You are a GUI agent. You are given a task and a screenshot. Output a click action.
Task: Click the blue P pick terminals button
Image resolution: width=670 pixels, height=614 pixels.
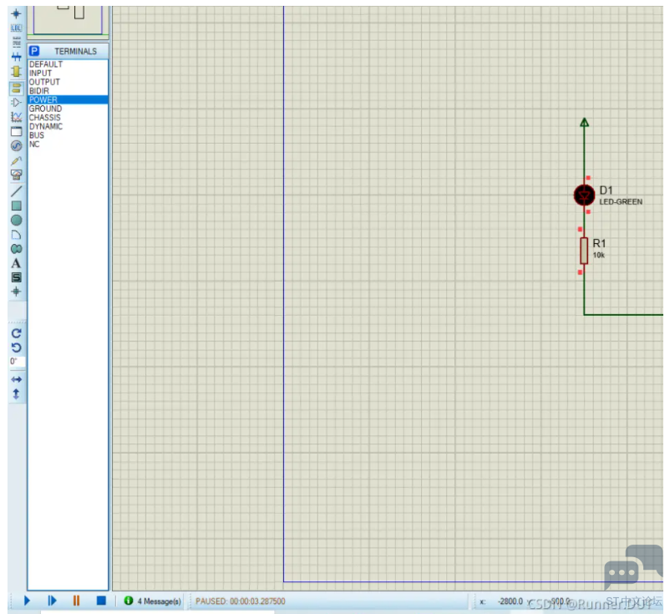click(34, 51)
